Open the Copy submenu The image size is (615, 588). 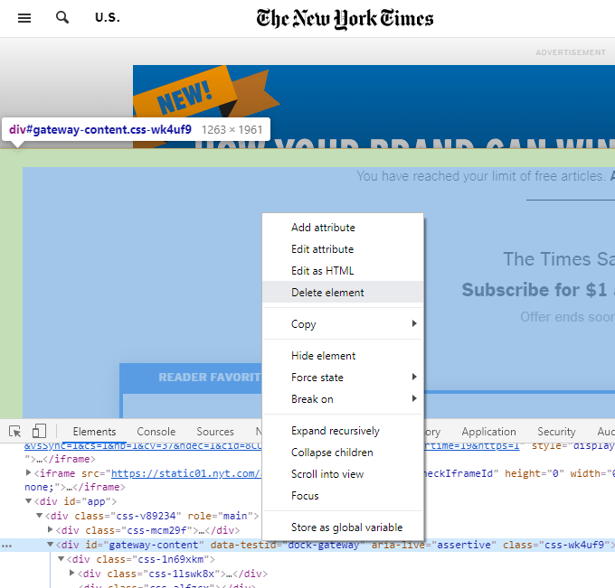tap(342, 324)
